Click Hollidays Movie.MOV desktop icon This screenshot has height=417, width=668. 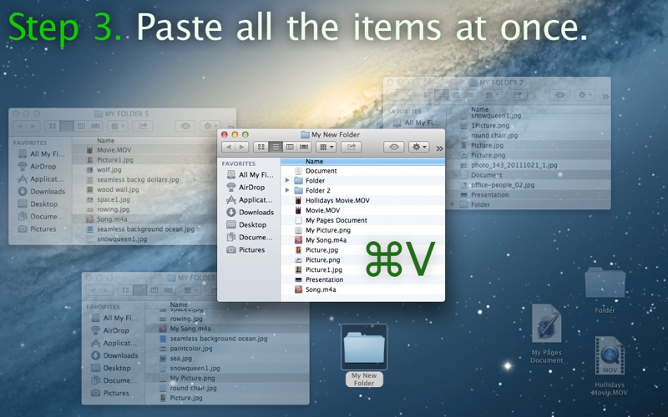610,355
